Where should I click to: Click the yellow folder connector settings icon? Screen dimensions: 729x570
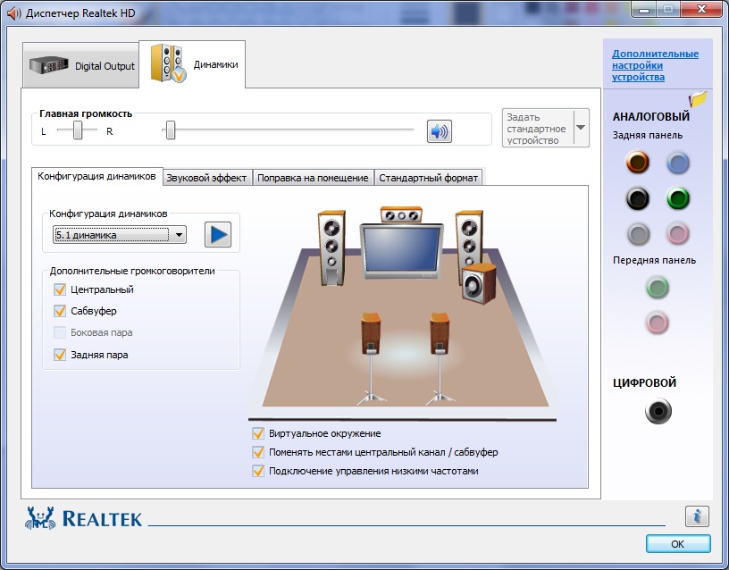(x=698, y=98)
